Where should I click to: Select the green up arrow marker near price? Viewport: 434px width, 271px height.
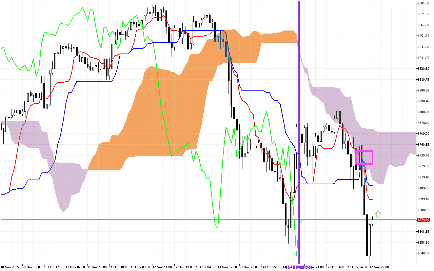pyautogui.click(x=378, y=214)
